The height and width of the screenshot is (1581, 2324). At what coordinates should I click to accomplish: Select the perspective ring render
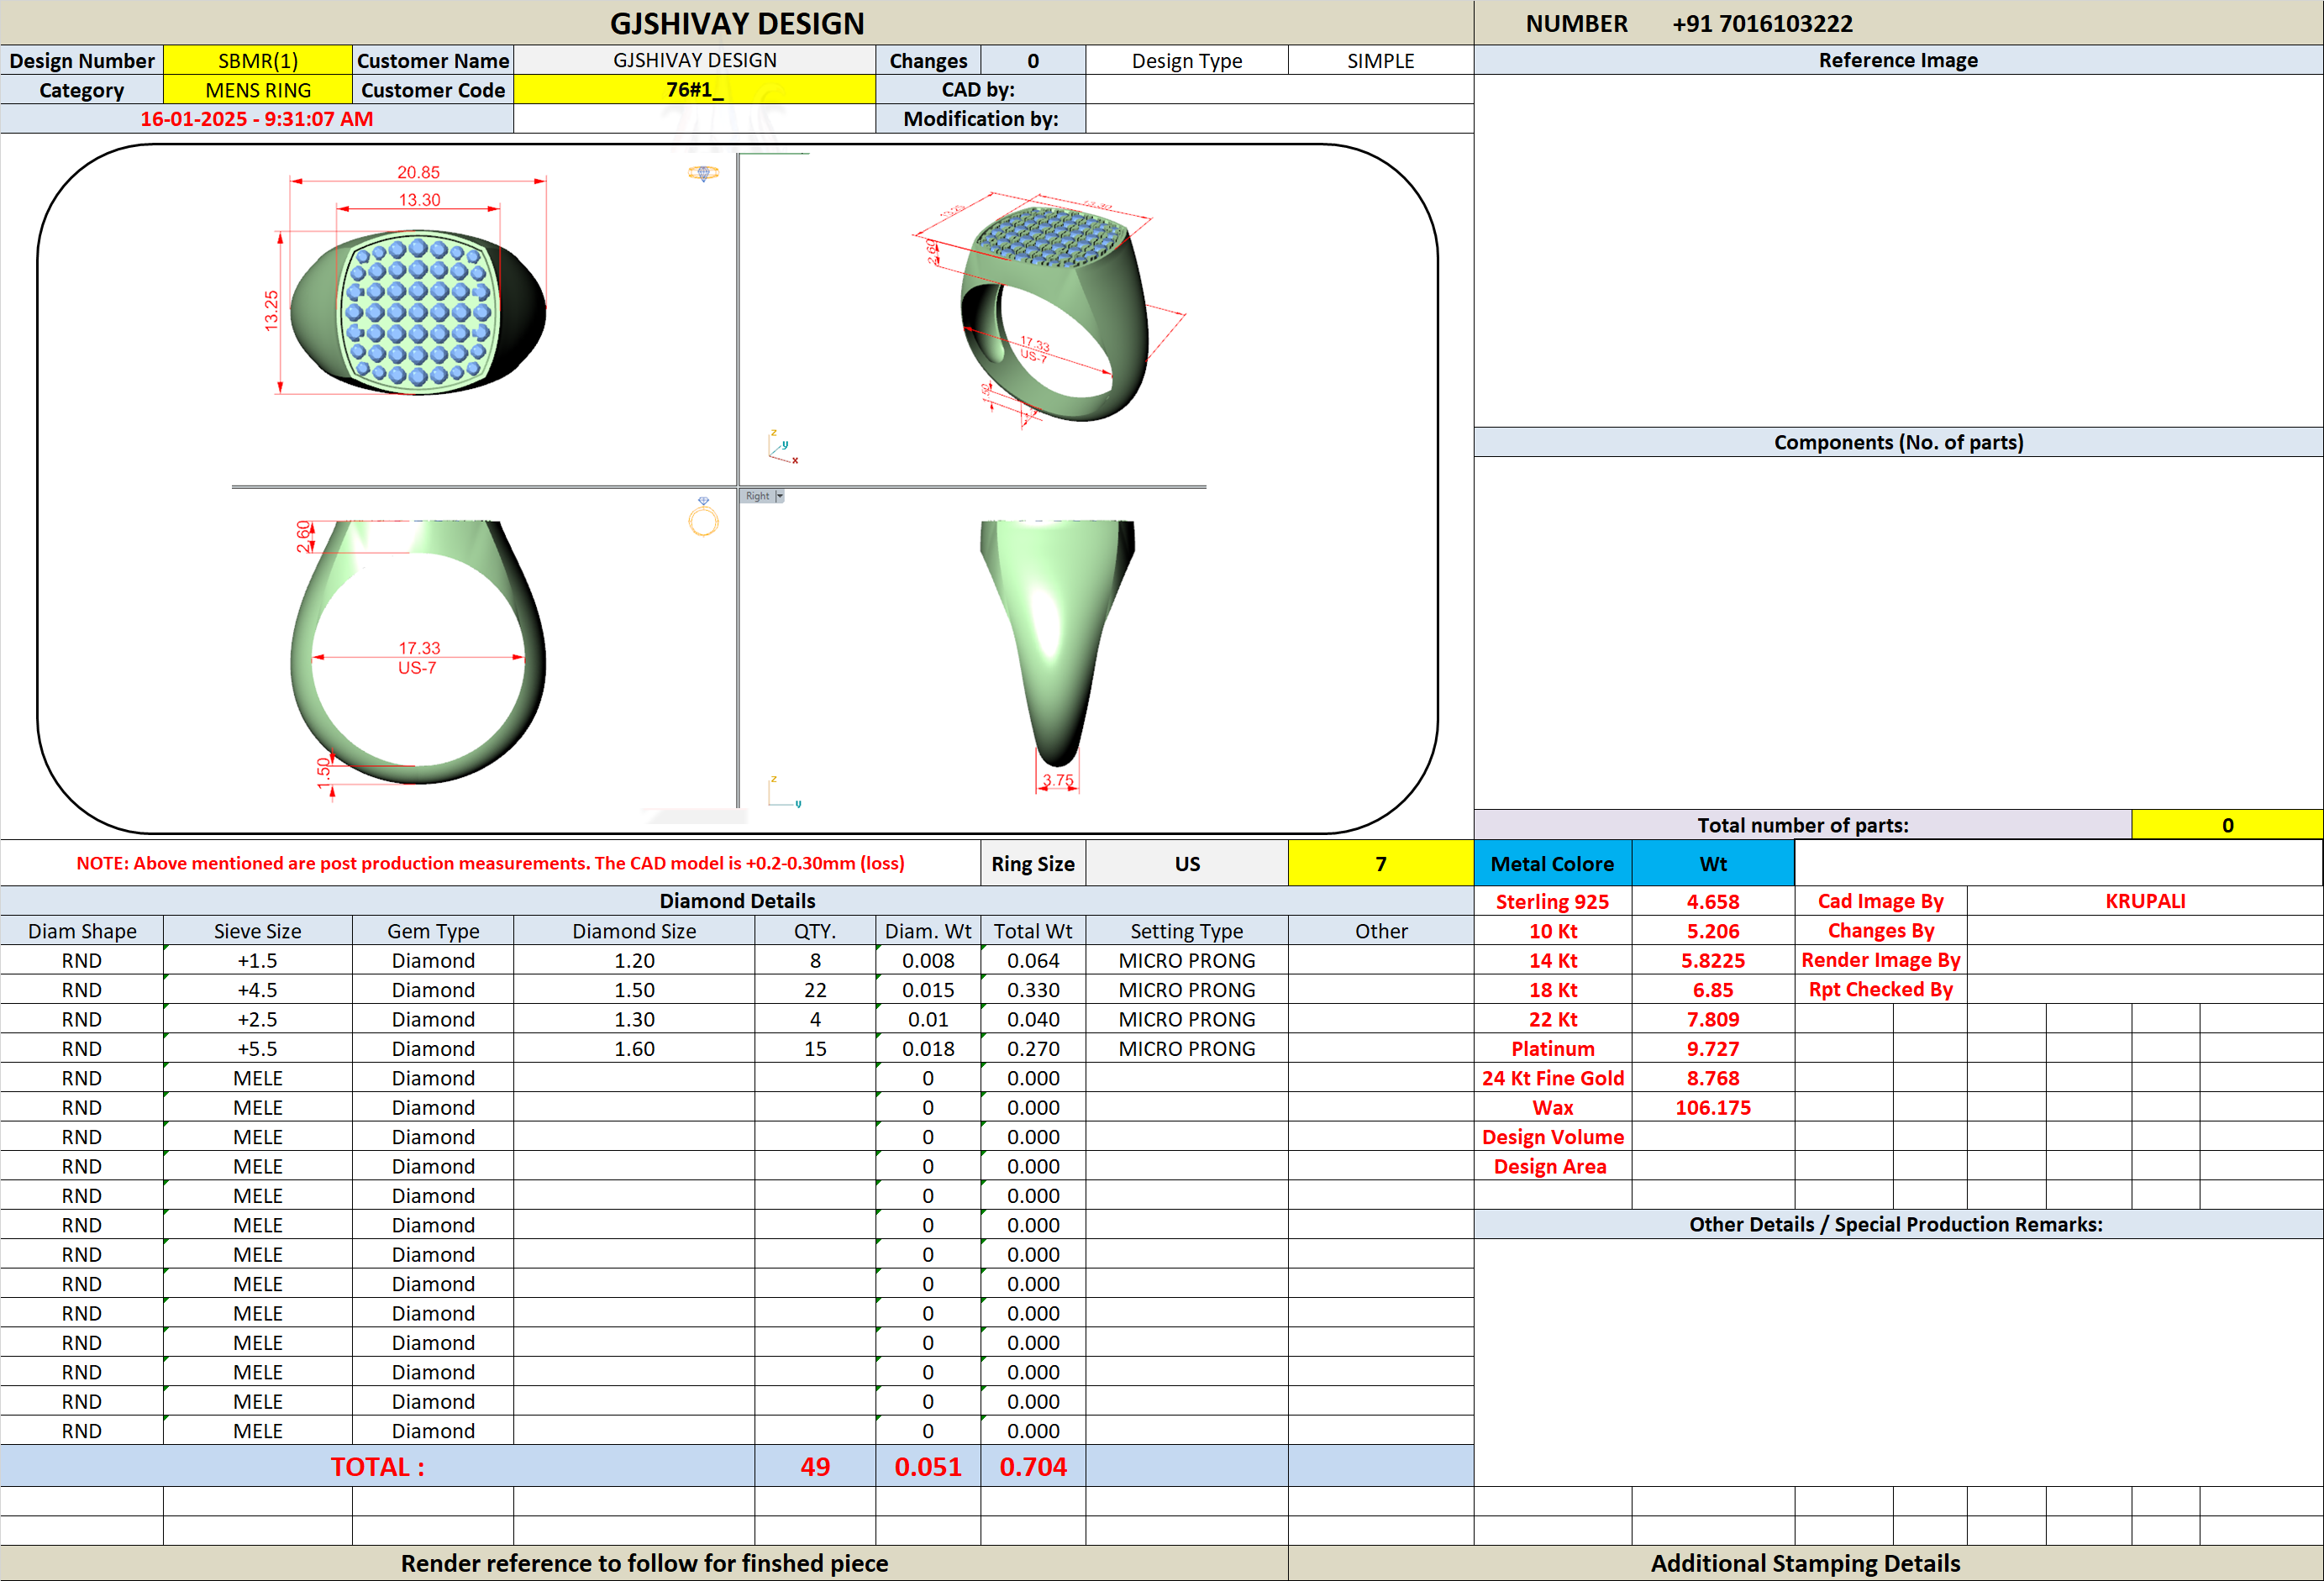(x=1055, y=312)
